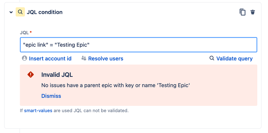Screen dimensions: 268x133
Task: Open the smart-values help link
Action: (38, 110)
